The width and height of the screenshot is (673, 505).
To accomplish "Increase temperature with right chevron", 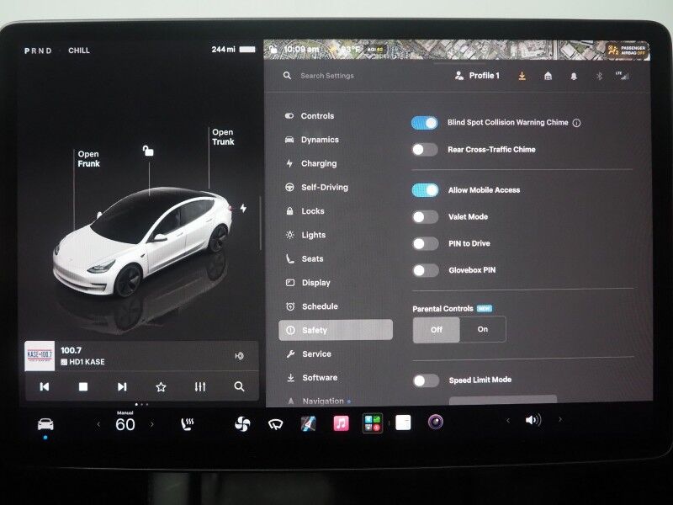I will (x=151, y=424).
